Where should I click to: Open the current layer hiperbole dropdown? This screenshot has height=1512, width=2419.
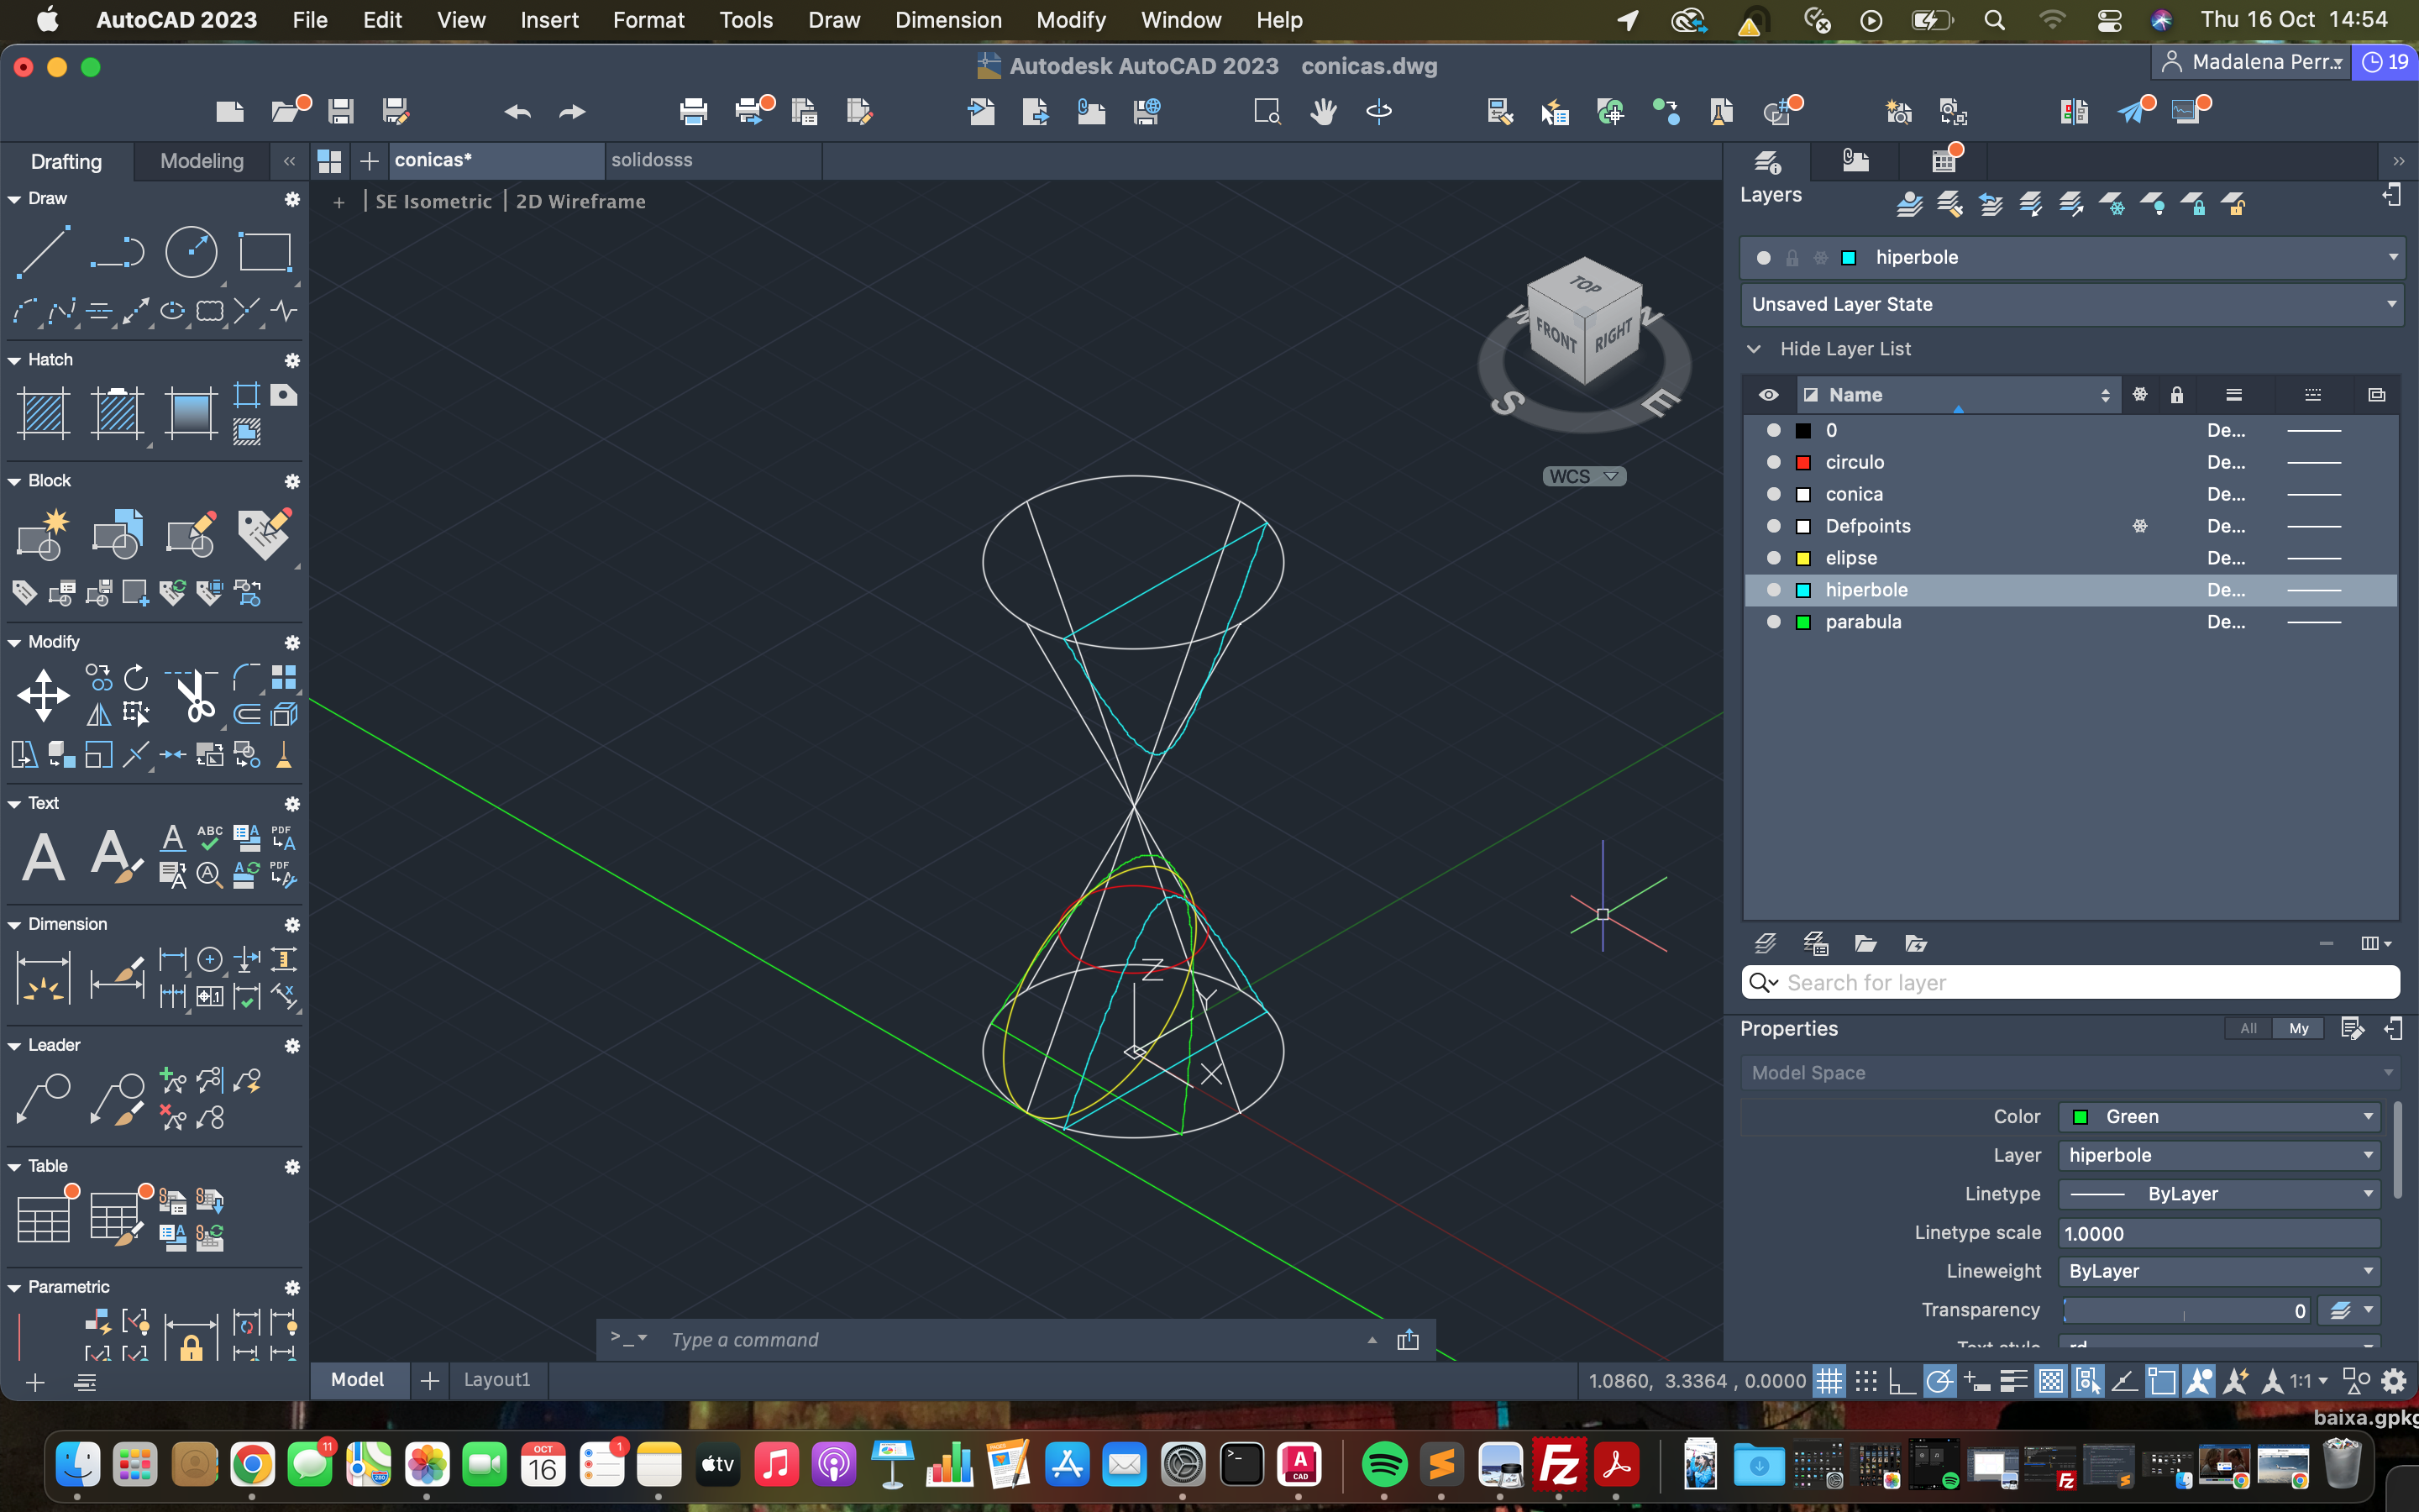point(2392,257)
